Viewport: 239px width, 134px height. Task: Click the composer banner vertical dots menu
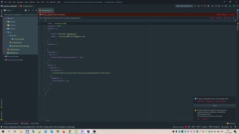click(233, 18)
